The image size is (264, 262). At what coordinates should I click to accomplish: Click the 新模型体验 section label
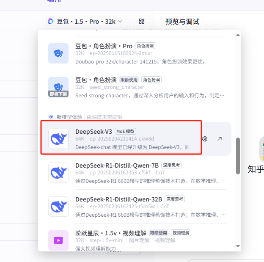(x=69, y=117)
